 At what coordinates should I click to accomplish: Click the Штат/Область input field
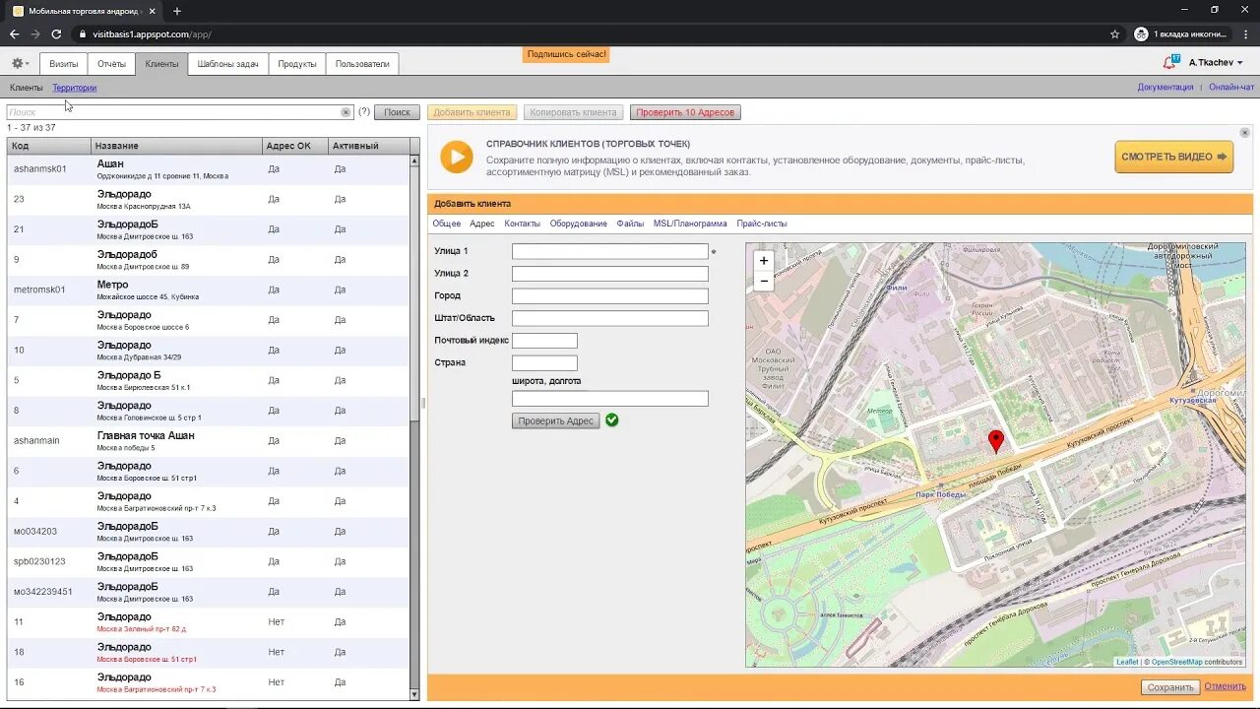tap(610, 318)
